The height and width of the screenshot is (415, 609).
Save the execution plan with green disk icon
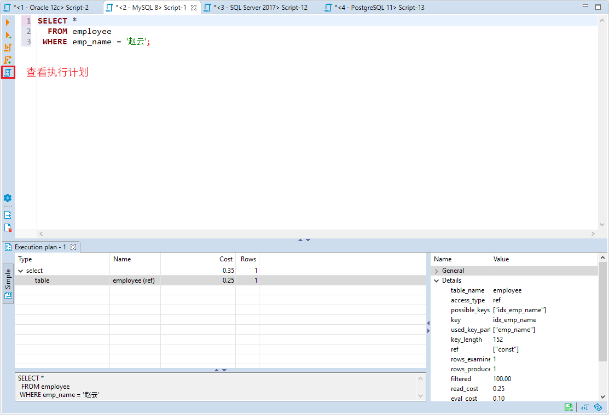(568, 407)
